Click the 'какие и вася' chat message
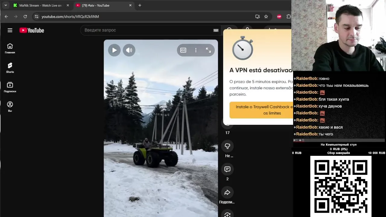This screenshot has height=217, width=386. 331,127
